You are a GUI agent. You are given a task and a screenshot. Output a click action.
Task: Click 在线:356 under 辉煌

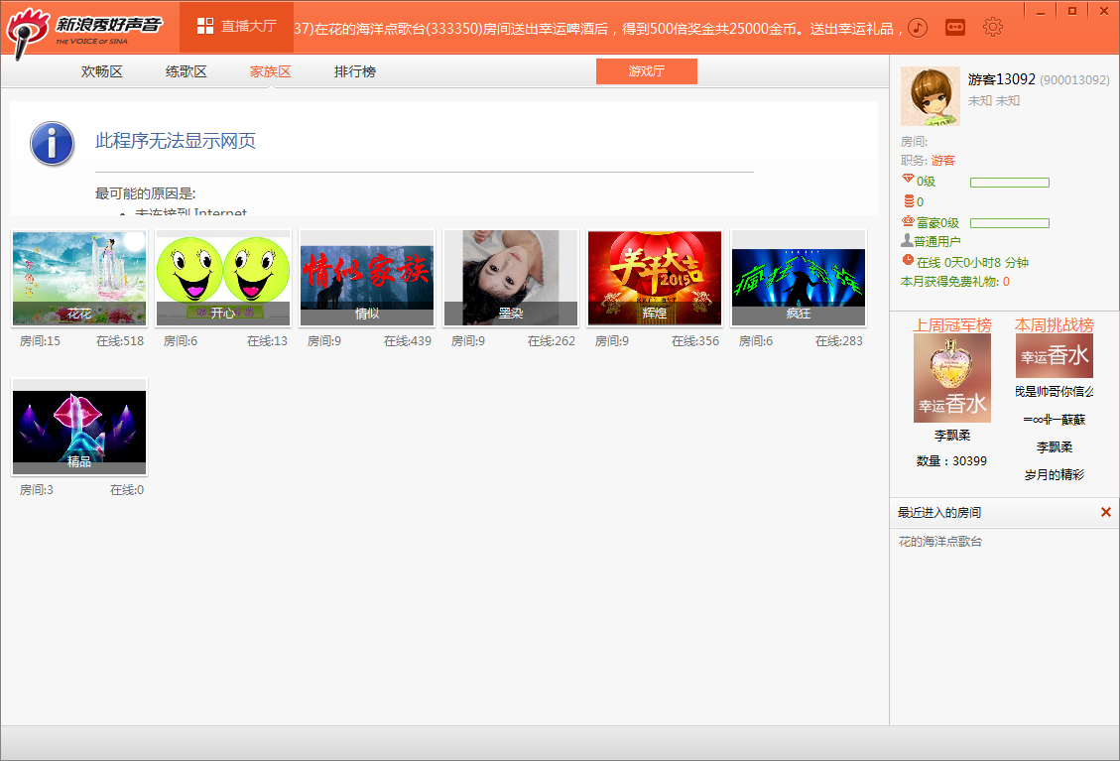[695, 341]
